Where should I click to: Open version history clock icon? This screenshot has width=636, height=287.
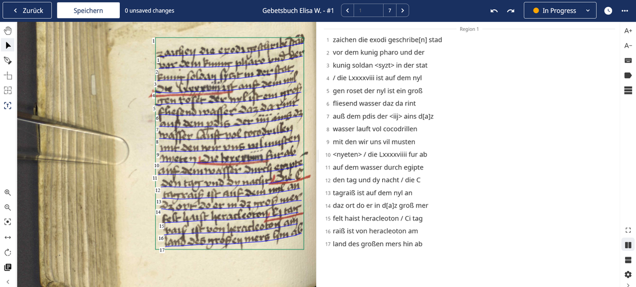coord(608,11)
